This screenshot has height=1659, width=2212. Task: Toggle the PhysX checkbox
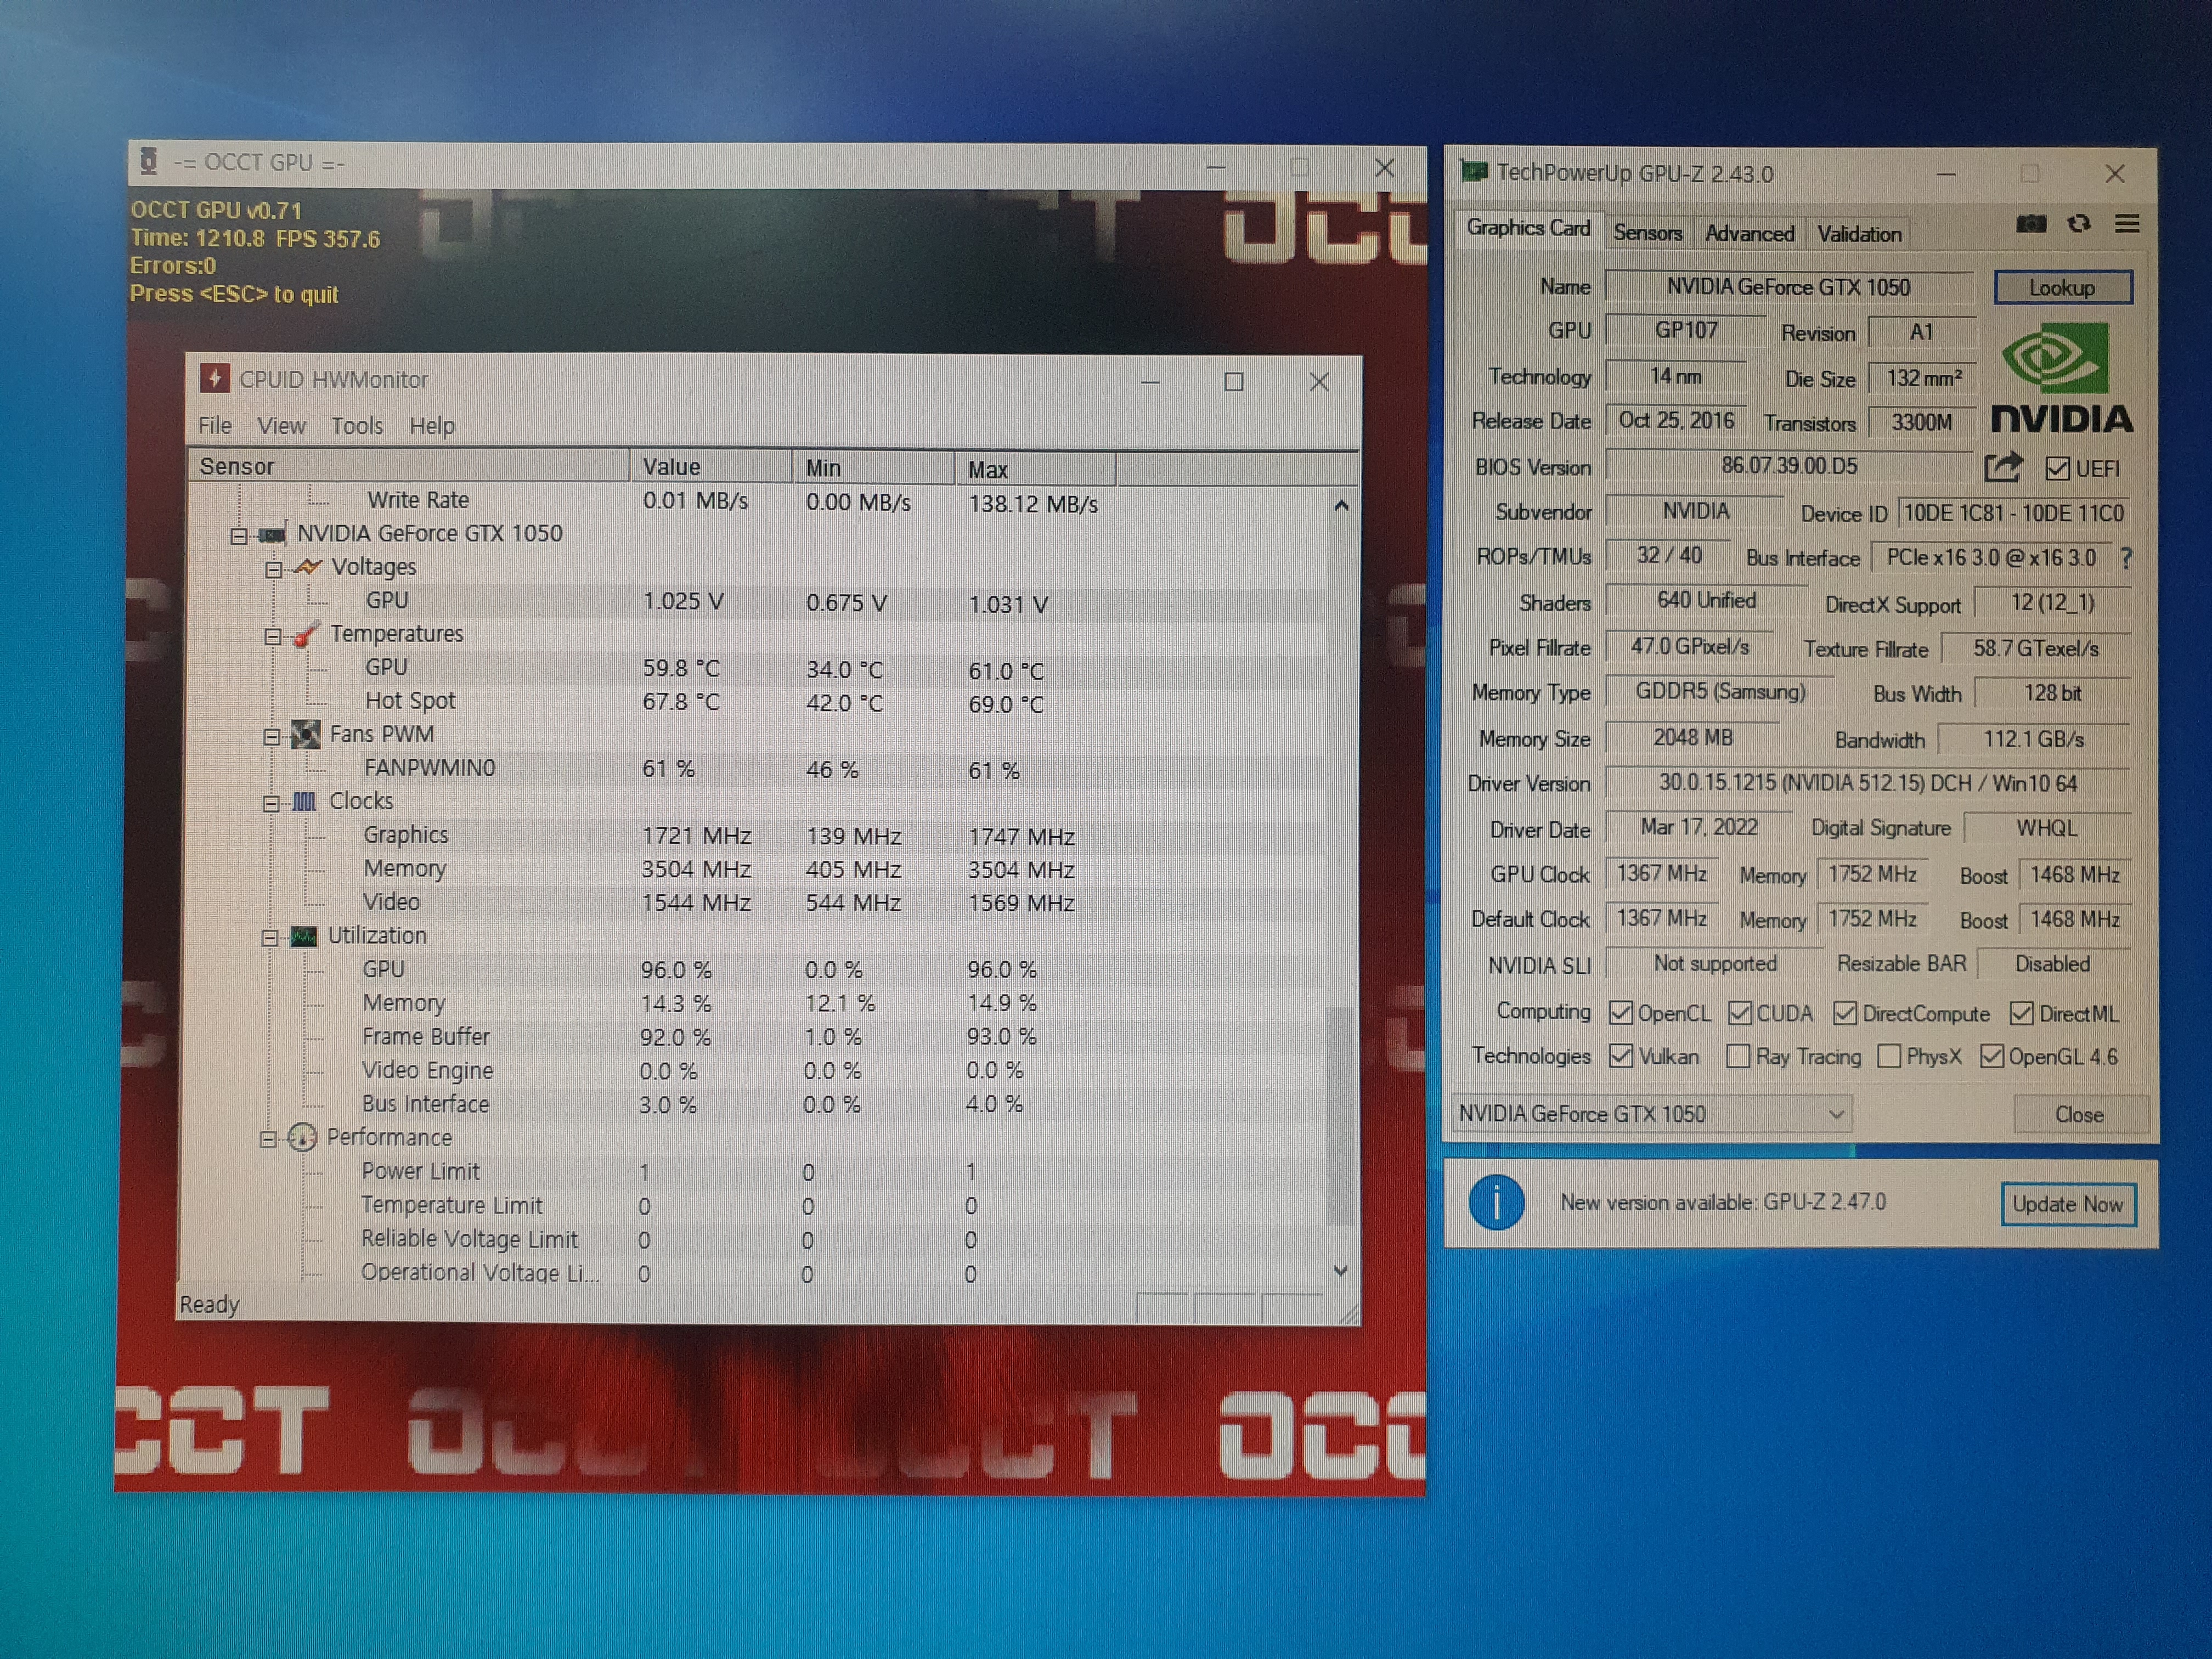(1889, 1057)
